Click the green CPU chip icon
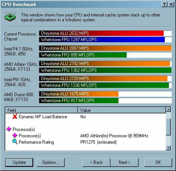The height and width of the screenshot is (171, 176). click(10, 16)
